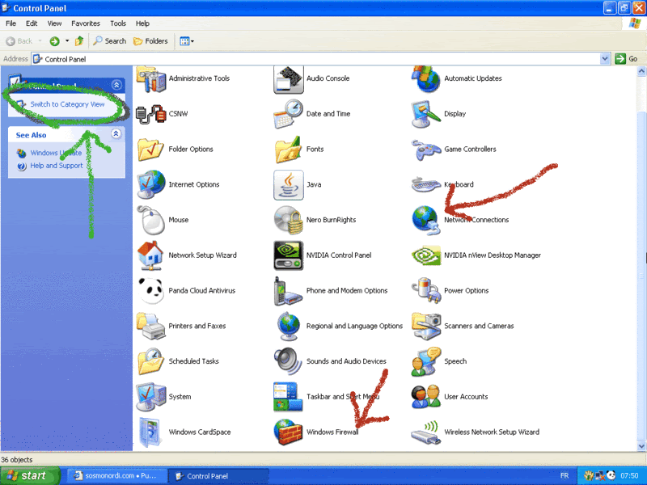Open the Automatic Updates icon
Screen dimensions: 647x485
coord(426,78)
